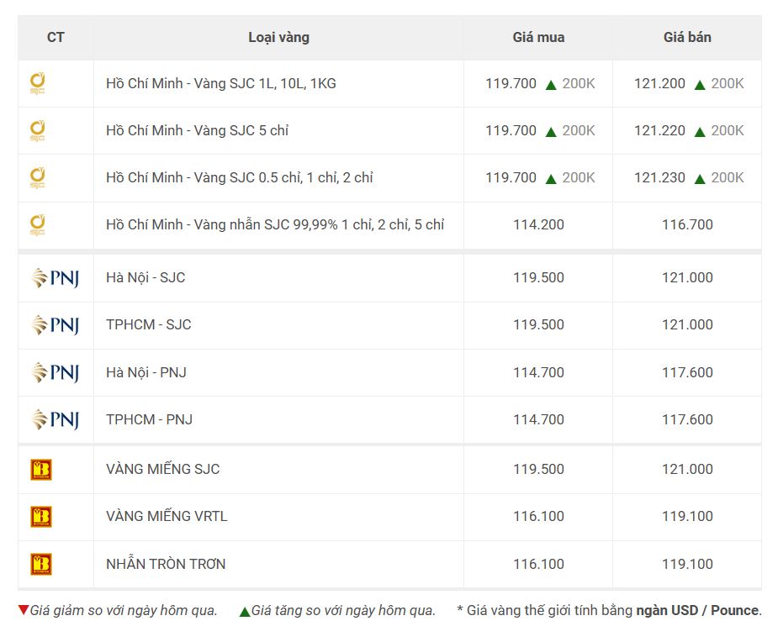Click the Hà Nội - PNJ row label

point(146,372)
